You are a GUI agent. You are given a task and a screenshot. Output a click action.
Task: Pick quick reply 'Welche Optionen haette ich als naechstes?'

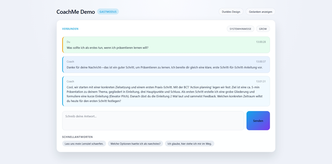coord(135,144)
